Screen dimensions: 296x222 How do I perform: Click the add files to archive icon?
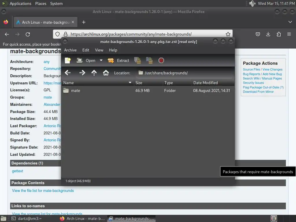tap(138, 60)
